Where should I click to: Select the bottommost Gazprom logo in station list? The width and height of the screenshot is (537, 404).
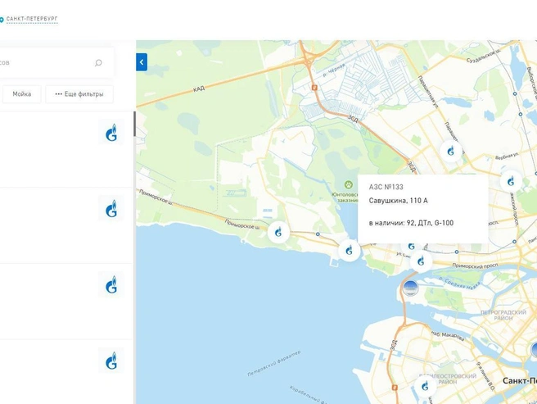click(111, 361)
